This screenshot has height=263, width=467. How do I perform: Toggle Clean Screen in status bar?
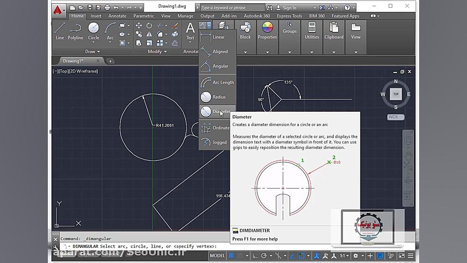(401, 256)
